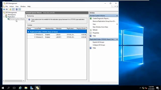The image size is (161, 90).
Task: Click the volume tray icon
Action: click(x=146, y=88)
